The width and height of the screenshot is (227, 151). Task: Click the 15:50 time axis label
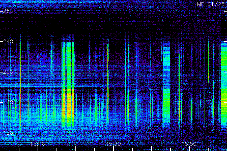[x=189, y=144]
